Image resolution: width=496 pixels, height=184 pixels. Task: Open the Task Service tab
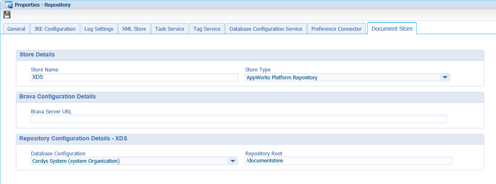[170, 29]
